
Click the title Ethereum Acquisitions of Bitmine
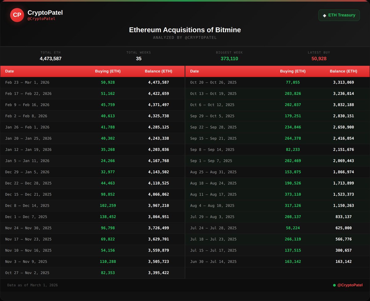tap(185, 30)
